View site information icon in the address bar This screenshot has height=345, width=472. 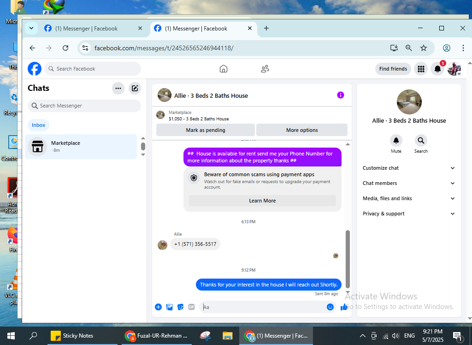(85, 48)
